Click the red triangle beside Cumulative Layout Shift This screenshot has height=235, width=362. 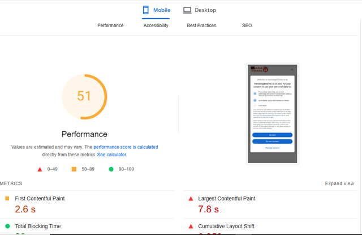tap(191, 226)
